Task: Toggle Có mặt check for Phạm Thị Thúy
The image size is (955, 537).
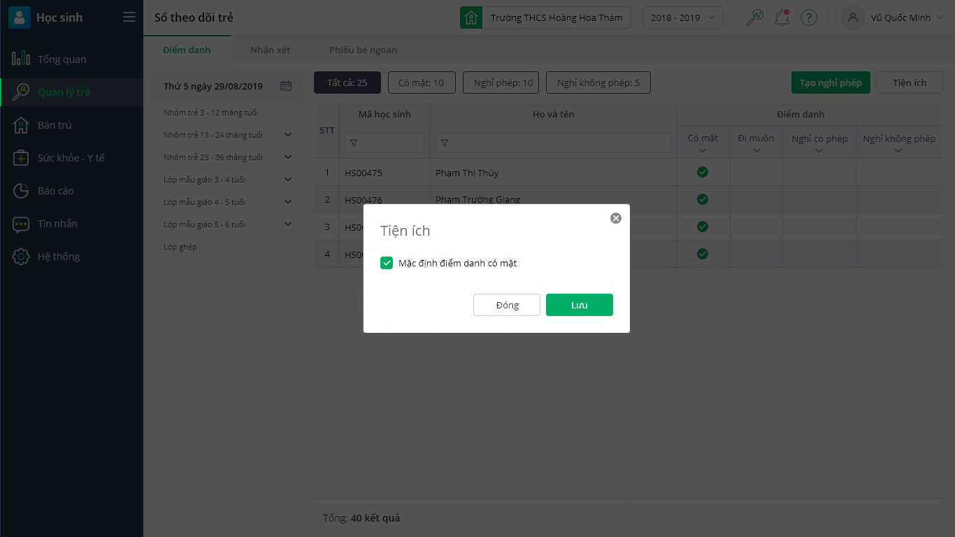Action: (703, 172)
